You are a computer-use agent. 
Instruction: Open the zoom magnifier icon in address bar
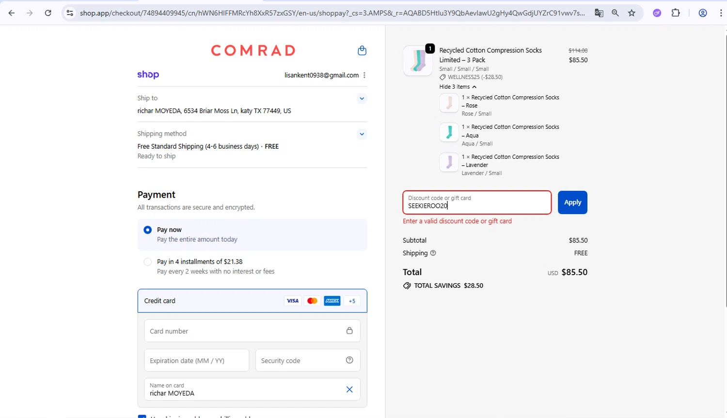pyautogui.click(x=615, y=13)
